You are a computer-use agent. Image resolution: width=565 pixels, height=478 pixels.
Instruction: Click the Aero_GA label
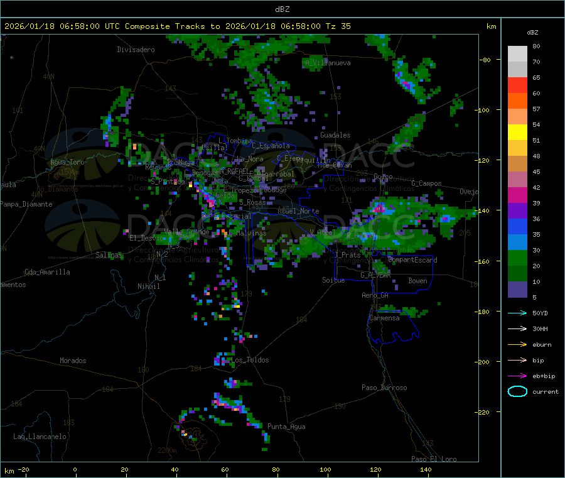click(x=375, y=295)
